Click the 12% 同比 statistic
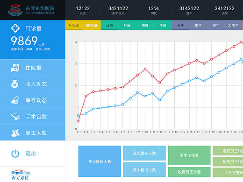The height and width of the screenshot is (182, 243). (x=154, y=10)
